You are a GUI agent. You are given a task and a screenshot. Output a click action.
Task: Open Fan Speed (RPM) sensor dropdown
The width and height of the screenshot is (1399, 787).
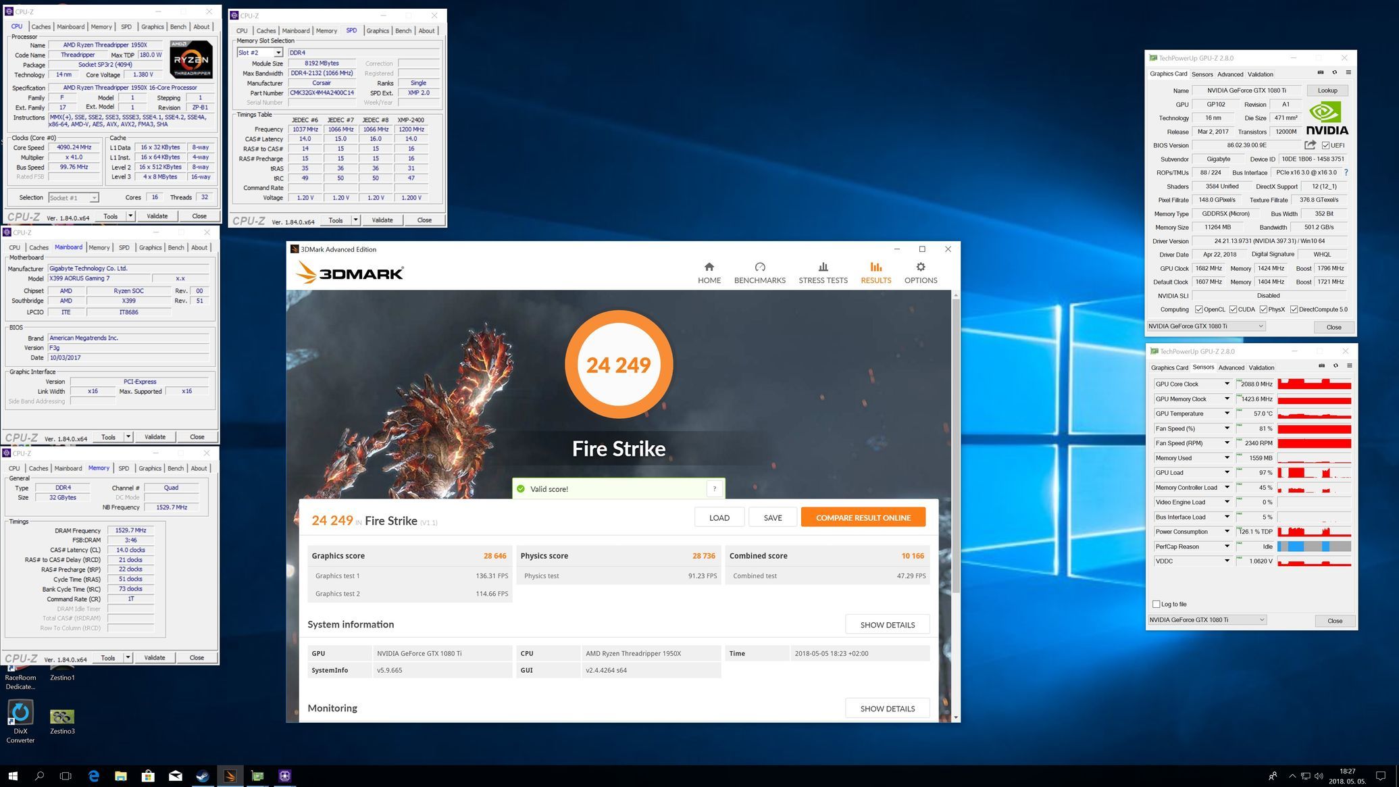point(1227,443)
